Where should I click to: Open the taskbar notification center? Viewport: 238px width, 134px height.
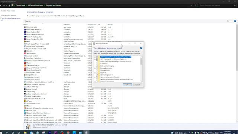234,133
